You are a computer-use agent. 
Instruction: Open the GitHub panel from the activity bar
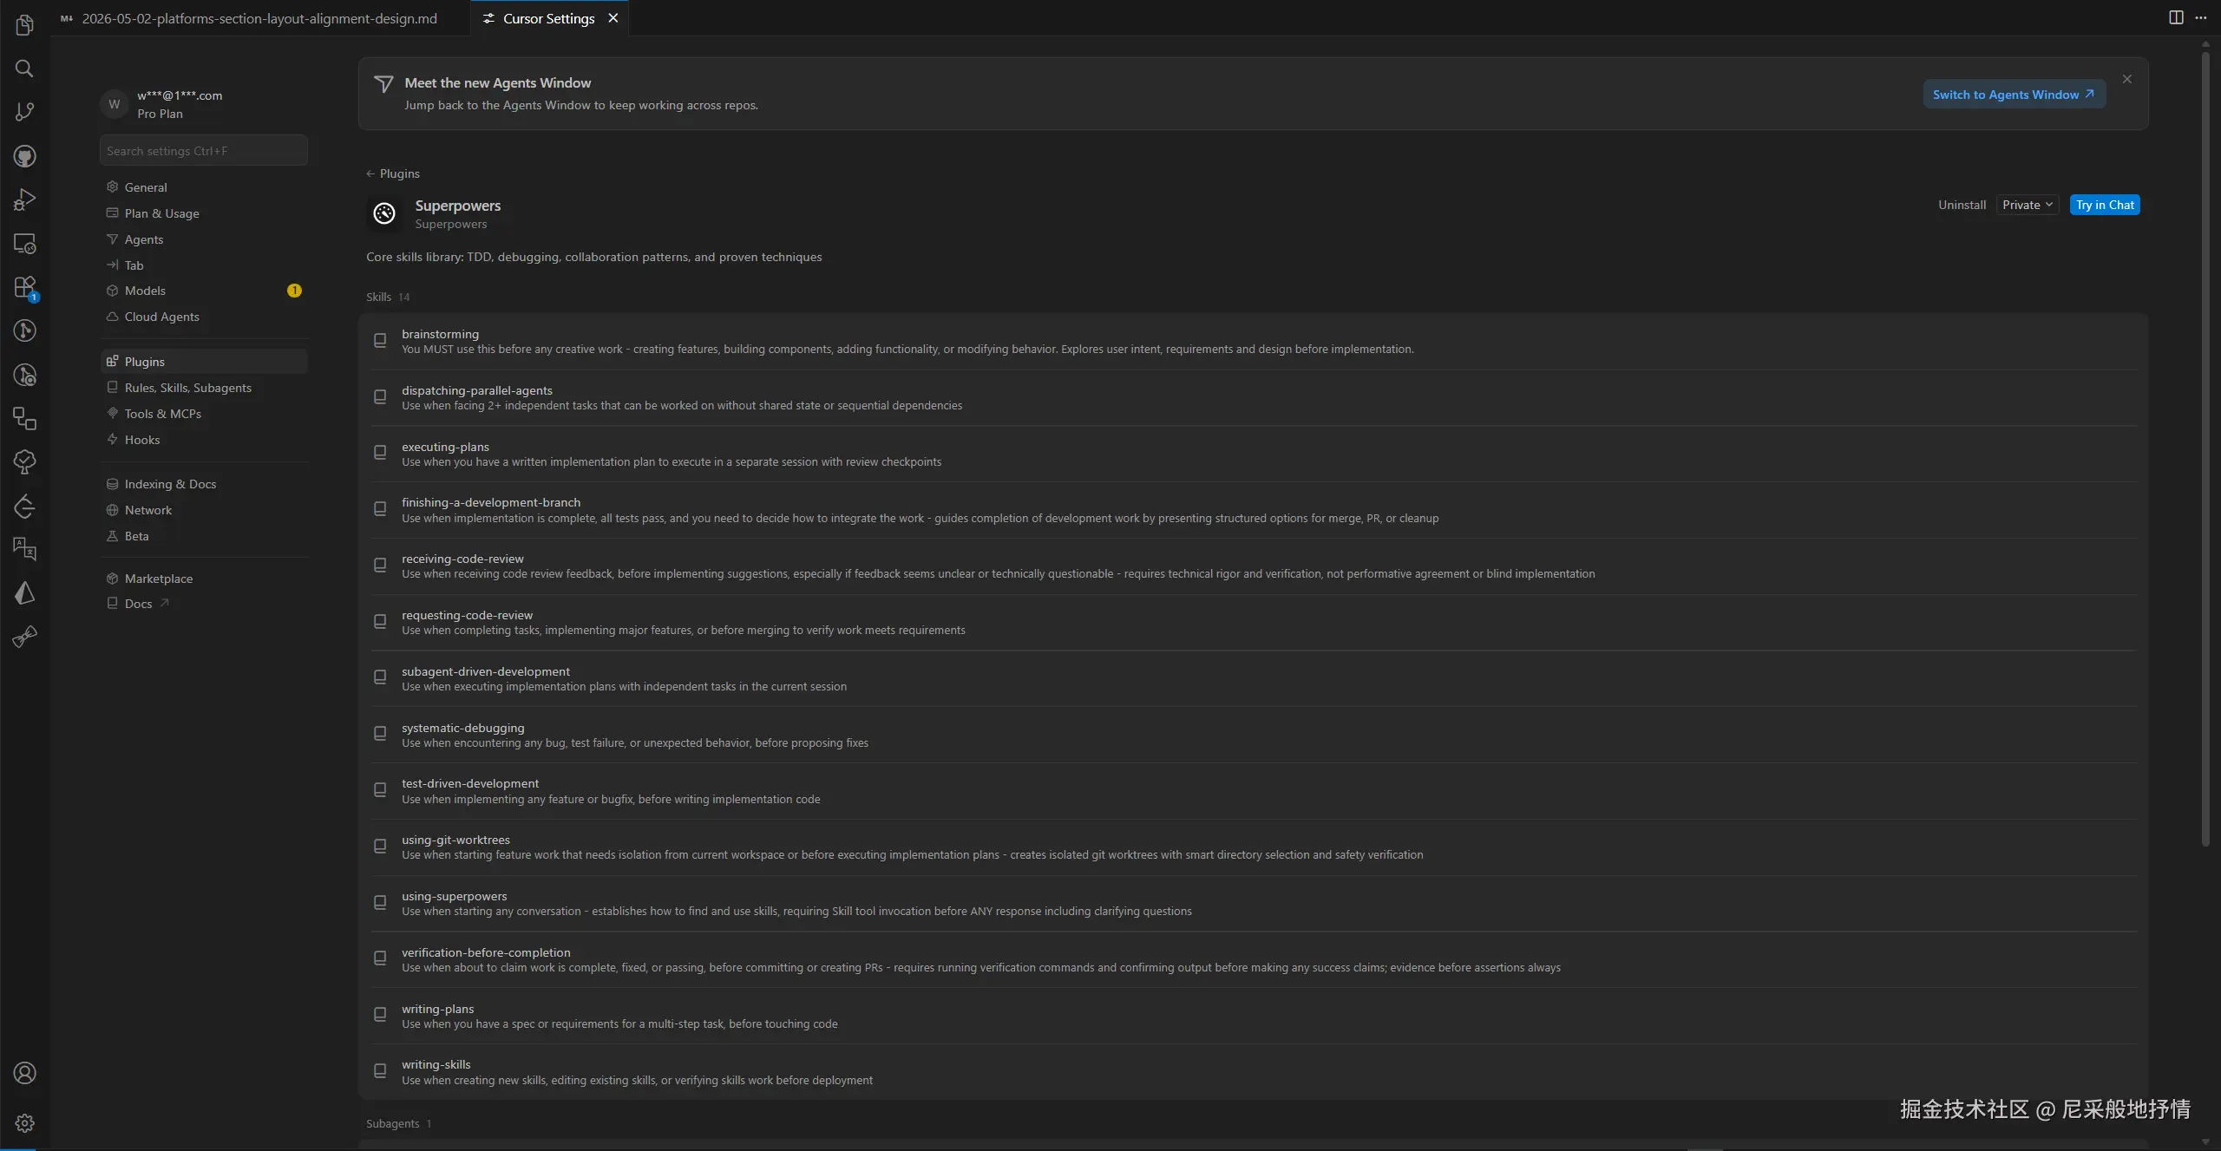(x=24, y=156)
